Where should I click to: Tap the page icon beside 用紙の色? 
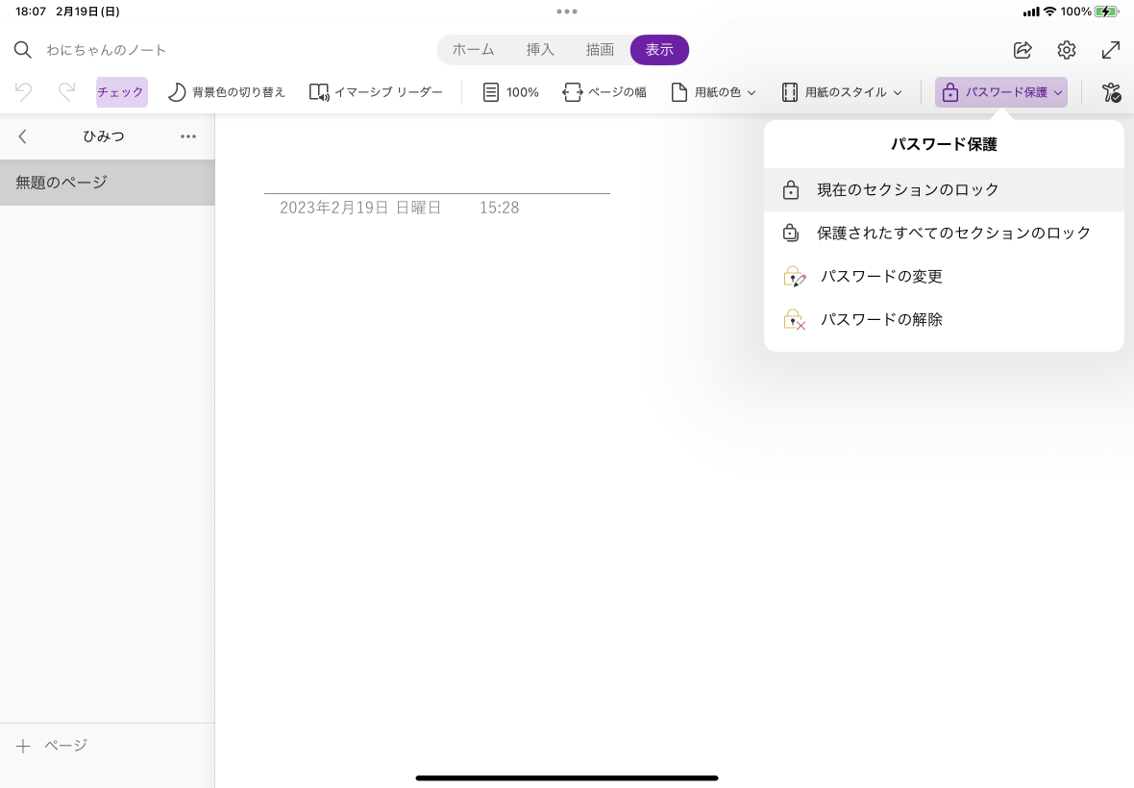(679, 92)
